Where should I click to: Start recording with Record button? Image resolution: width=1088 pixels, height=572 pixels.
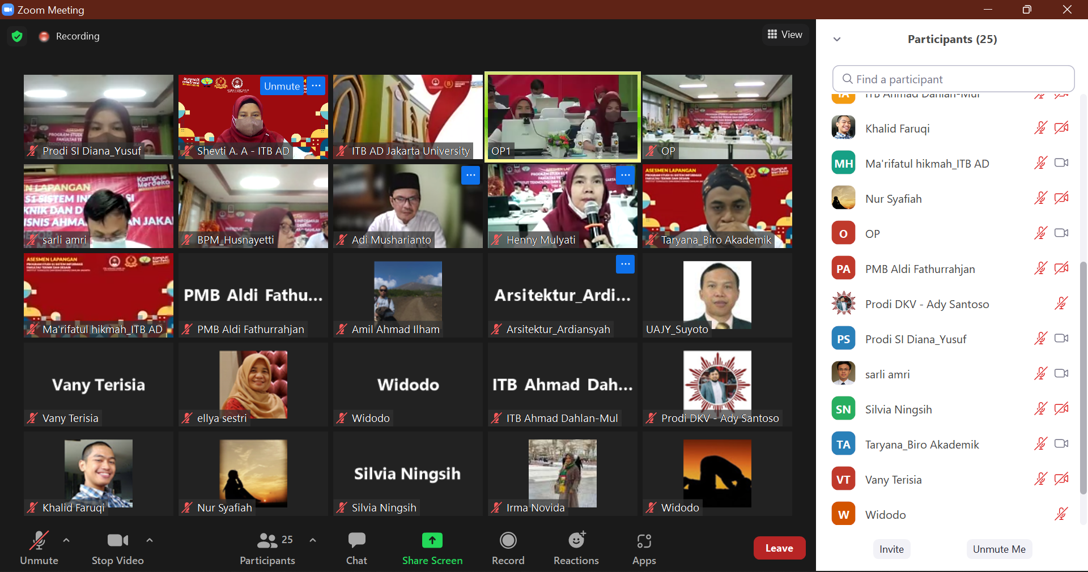click(508, 548)
